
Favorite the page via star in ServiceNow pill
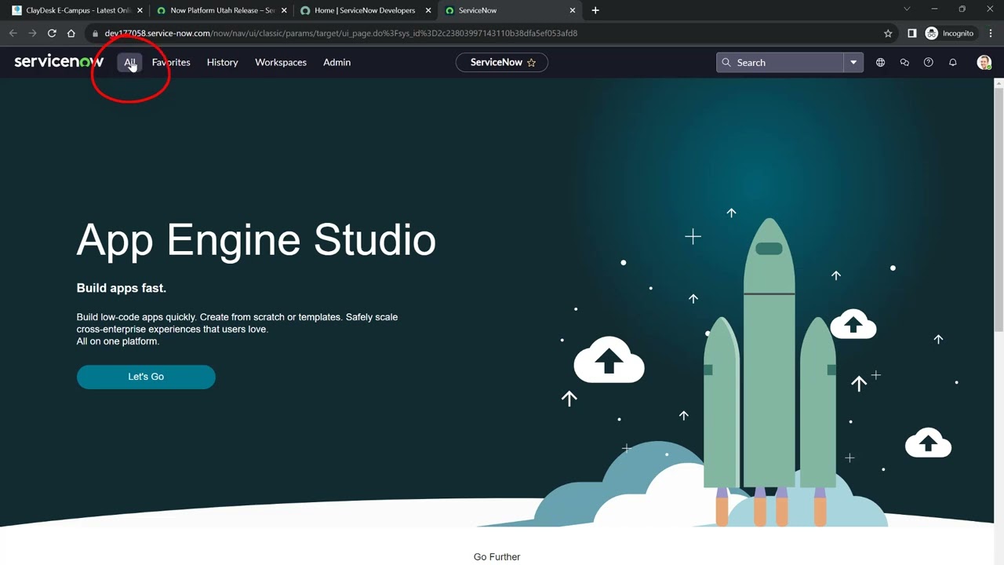[531, 62]
